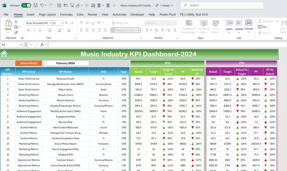The width and height of the screenshot is (287, 171).
Task: Cut selection with the scissors icon
Action: (x=16, y=21)
